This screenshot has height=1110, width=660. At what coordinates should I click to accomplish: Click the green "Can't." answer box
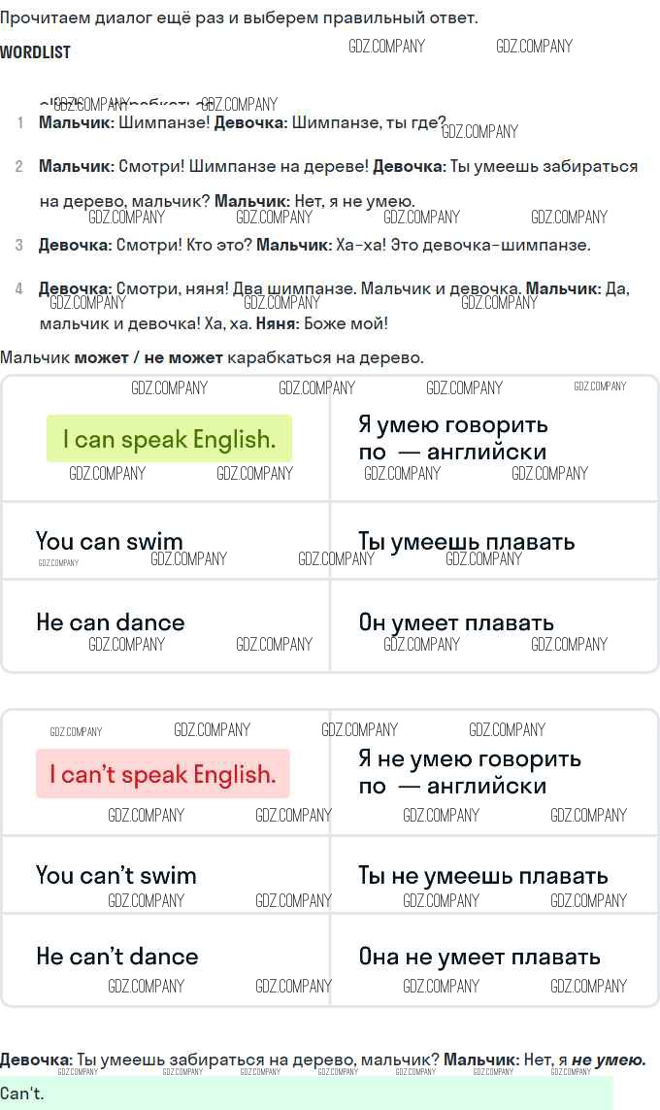click(307, 1093)
